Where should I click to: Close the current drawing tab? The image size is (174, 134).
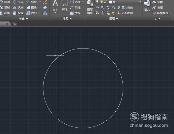coord(7,24)
